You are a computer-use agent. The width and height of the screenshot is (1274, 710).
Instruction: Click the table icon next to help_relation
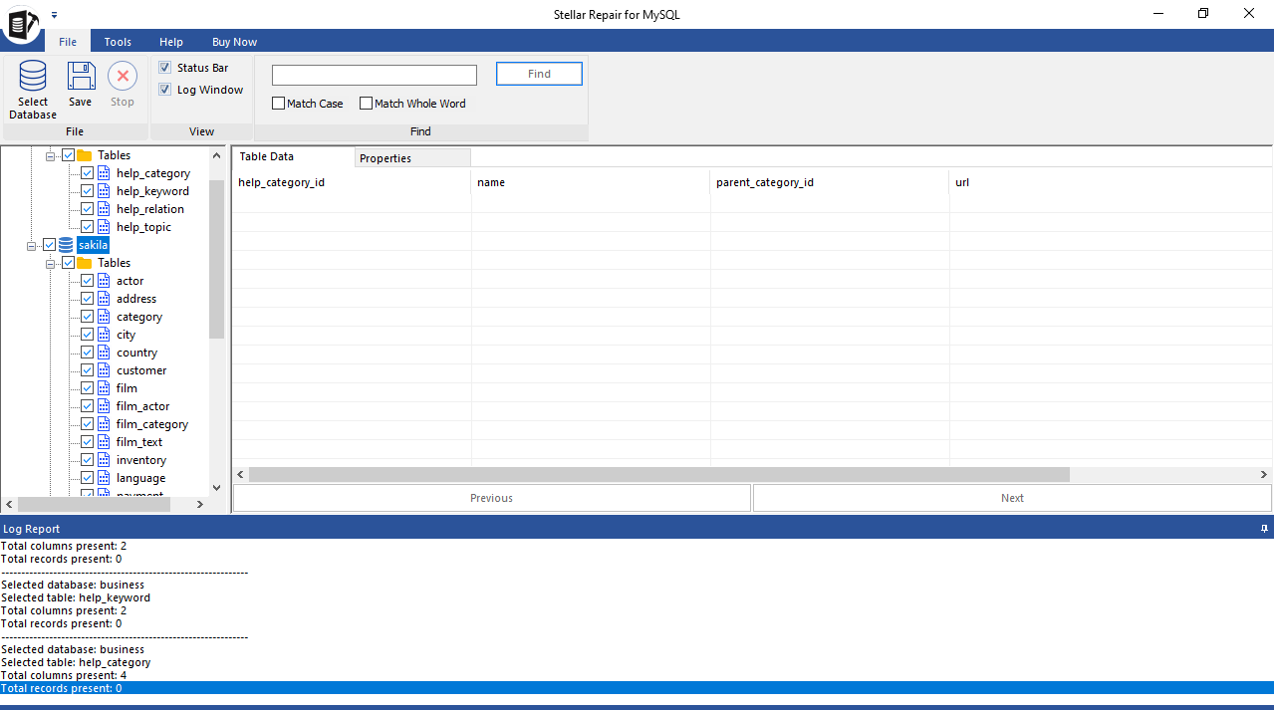(x=104, y=209)
